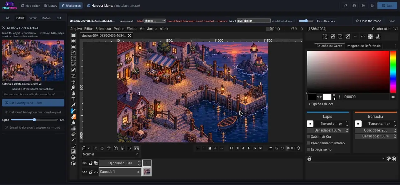The width and height of the screenshot is (400, 185).
Task: Enable the Substituir Cor checkbox
Action: tap(309, 137)
